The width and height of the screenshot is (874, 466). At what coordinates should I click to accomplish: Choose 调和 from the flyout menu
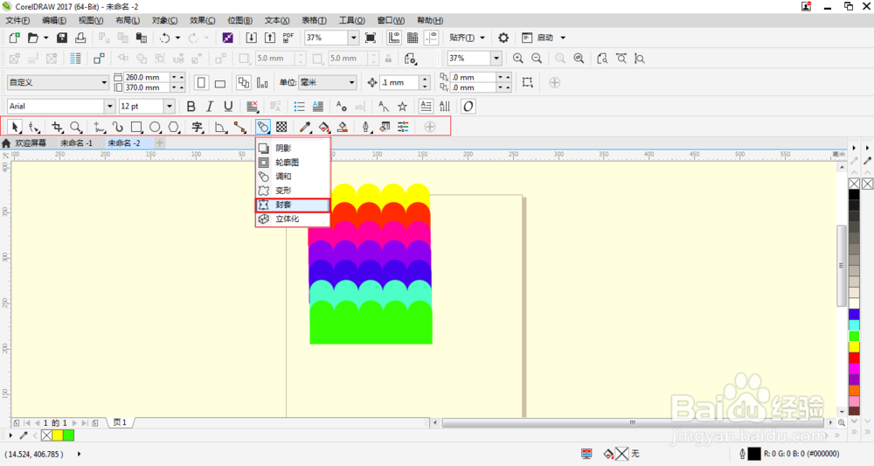coord(293,176)
